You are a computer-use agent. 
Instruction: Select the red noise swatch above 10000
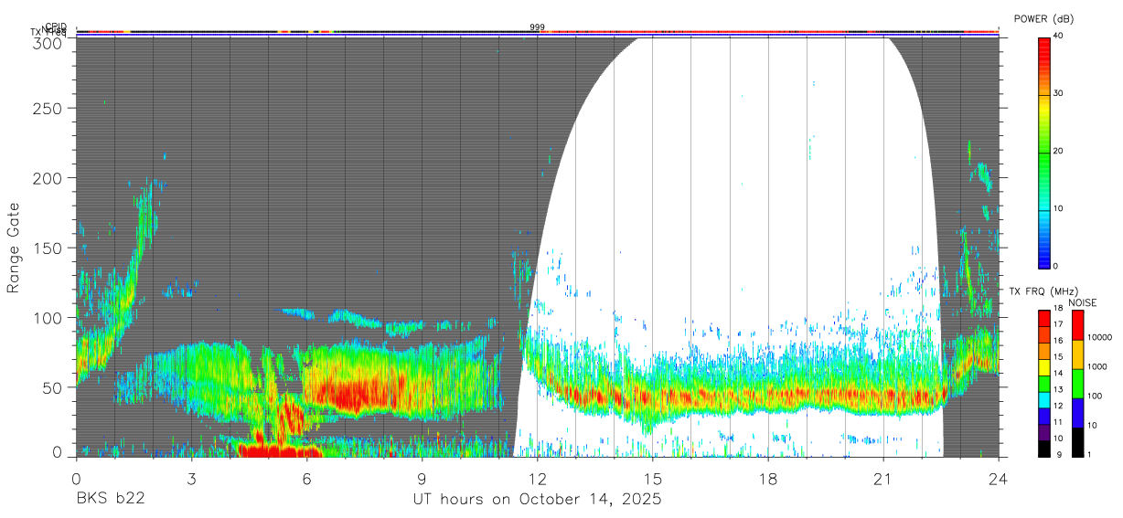tap(1076, 325)
